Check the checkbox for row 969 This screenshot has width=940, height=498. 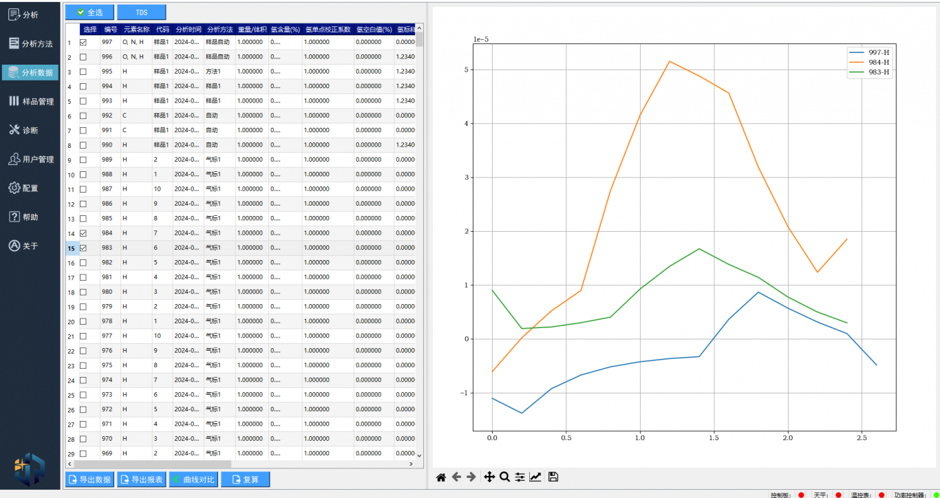click(83, 454)
